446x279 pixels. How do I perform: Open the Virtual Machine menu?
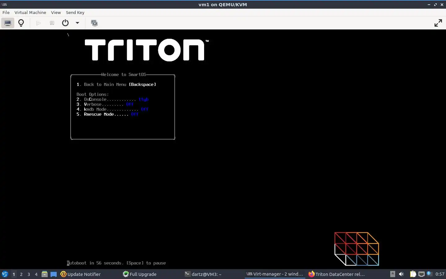[30, 12]
